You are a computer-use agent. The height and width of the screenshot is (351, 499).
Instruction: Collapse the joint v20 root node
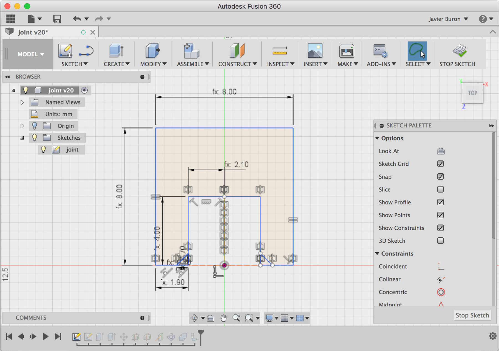[13, 90]
